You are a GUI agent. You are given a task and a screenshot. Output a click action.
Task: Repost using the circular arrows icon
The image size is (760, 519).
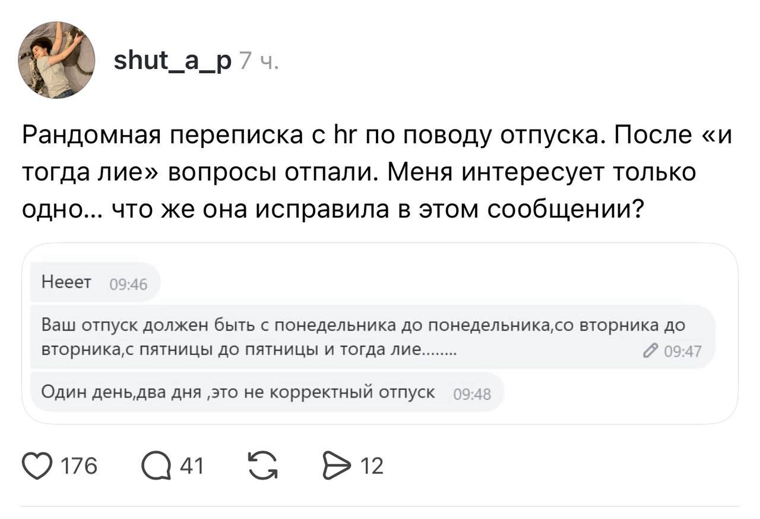click(x=262, y=465)
